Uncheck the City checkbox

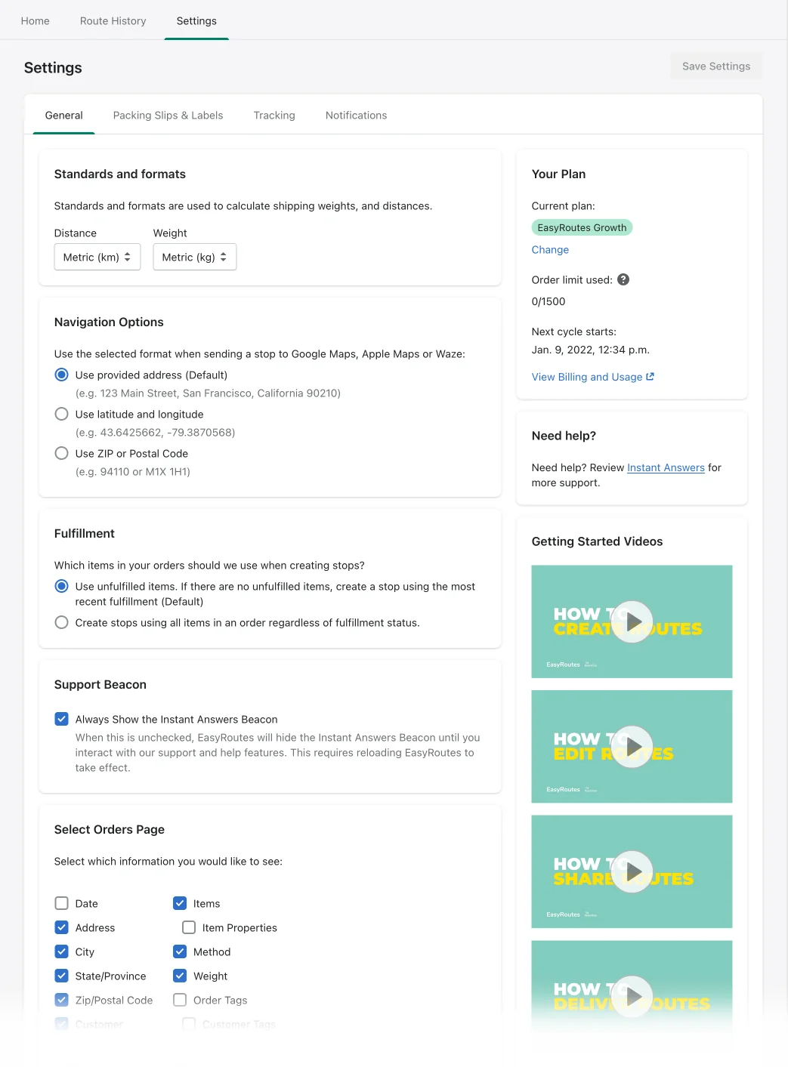(62, 951)
